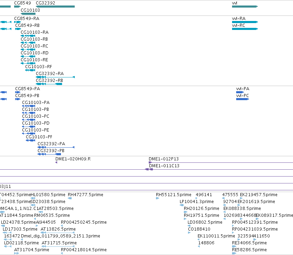
Task: Select the CG8549-RB transcript label
Action: pos(27,25)
